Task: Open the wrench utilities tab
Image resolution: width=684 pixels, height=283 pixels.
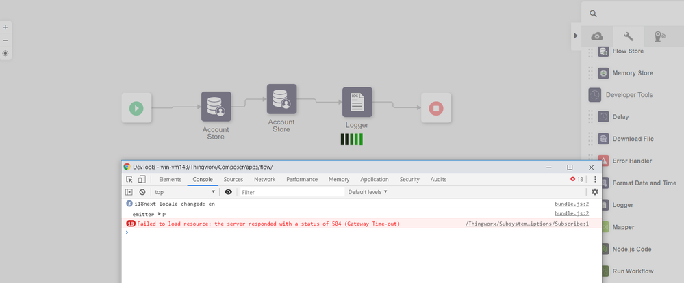Action: point(629,37)
